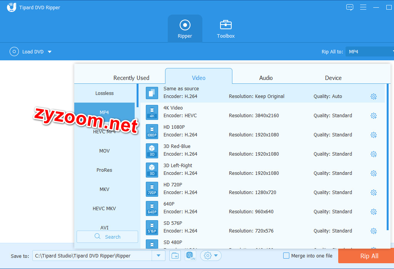Image resolution: width=394 pixels, height=269 pixels.
Task: Select the 'Same as source' preset name
Action: point(181,89)
